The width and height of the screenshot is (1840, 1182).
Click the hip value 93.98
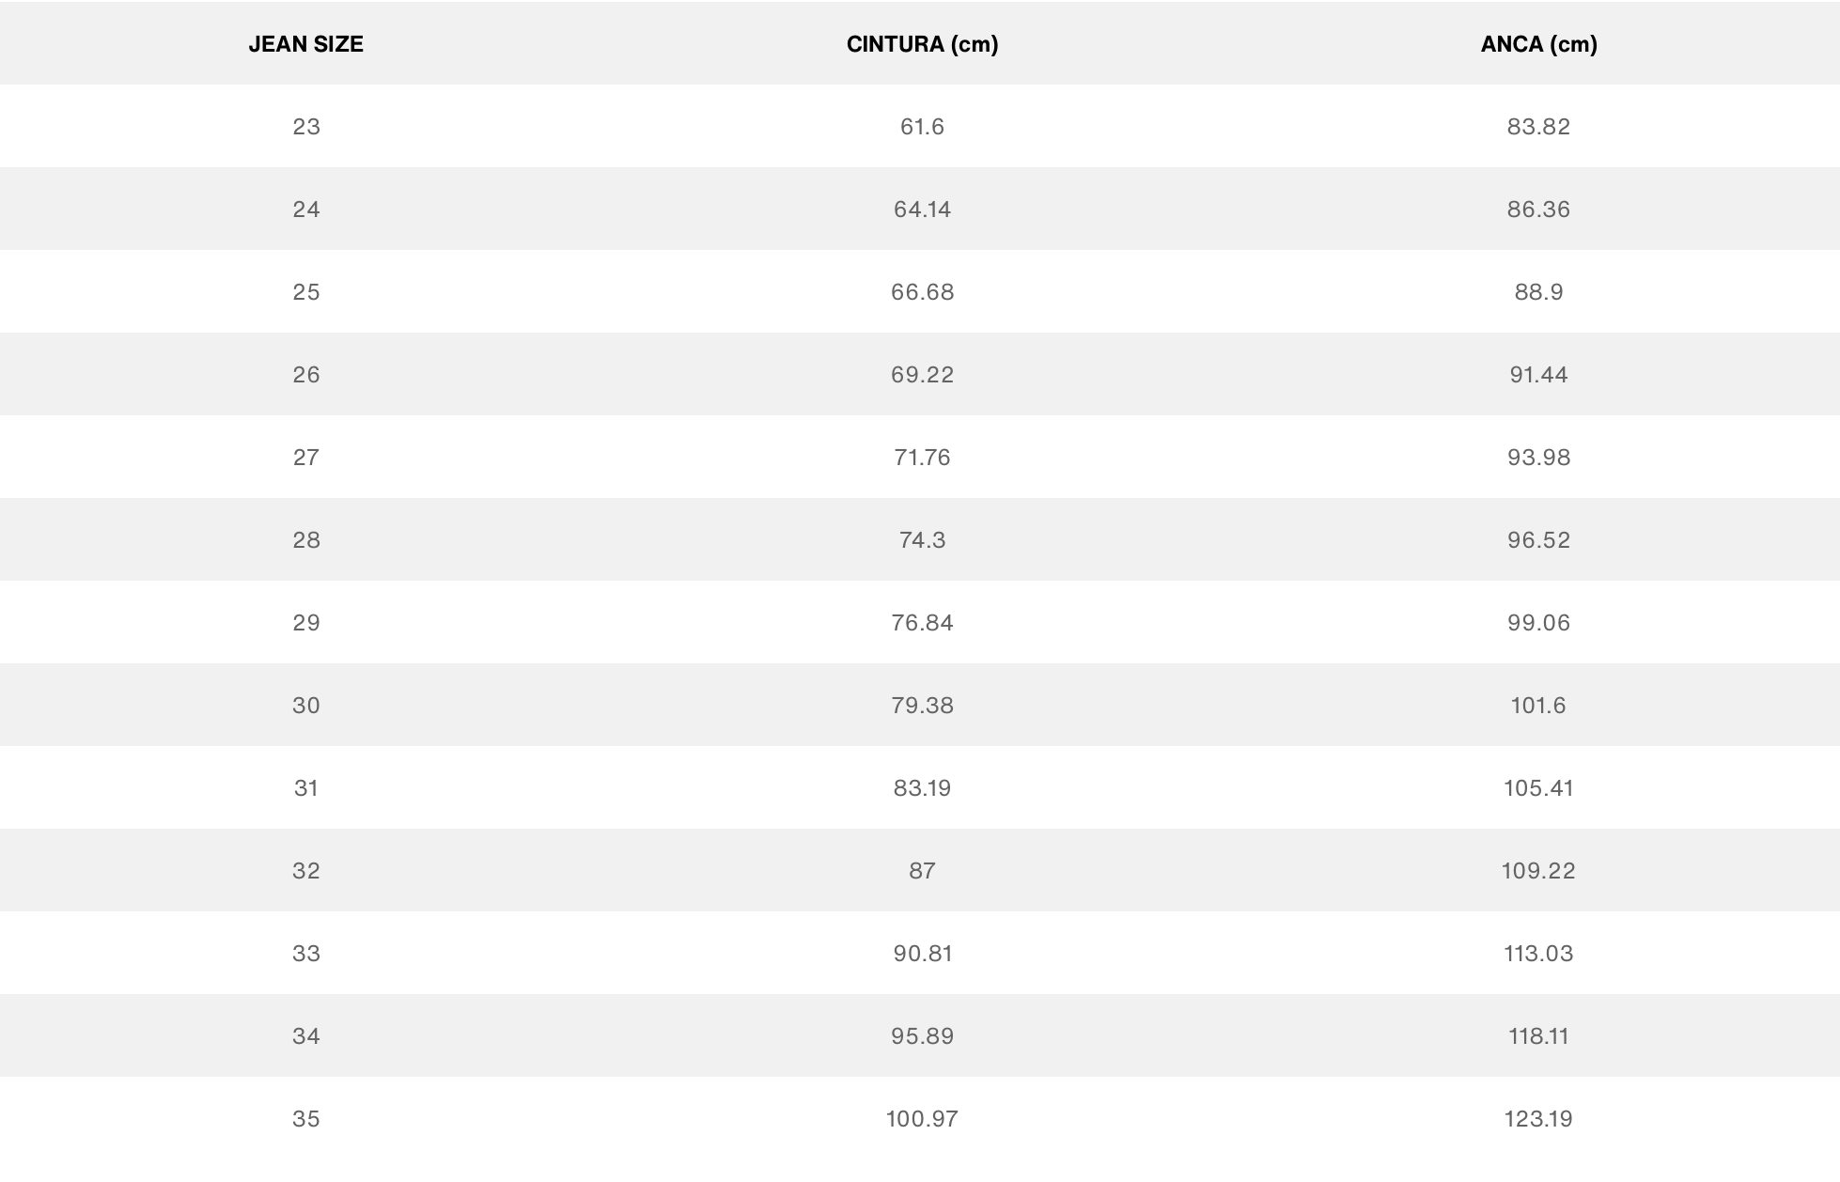click(x=1538, y=458)
